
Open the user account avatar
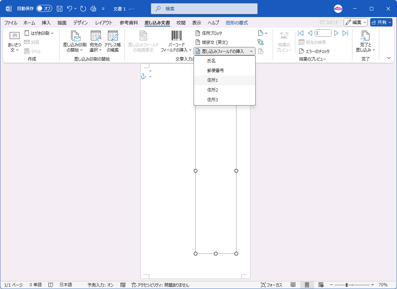[338, 9]
